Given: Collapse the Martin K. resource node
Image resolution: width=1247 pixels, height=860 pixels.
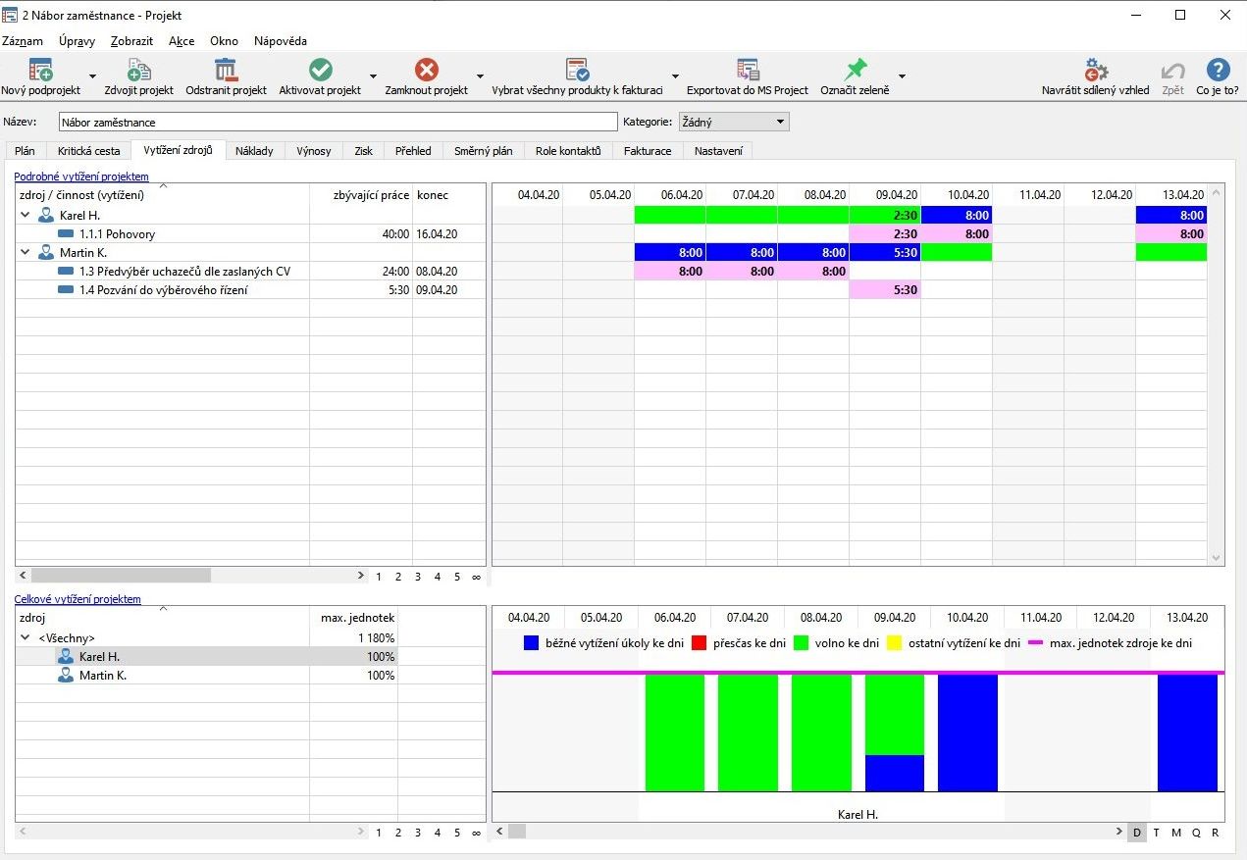Looking at the screenshot, I should coord(25,252).
